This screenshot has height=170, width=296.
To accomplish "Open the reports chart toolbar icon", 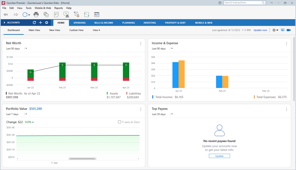I will [97, 14].
